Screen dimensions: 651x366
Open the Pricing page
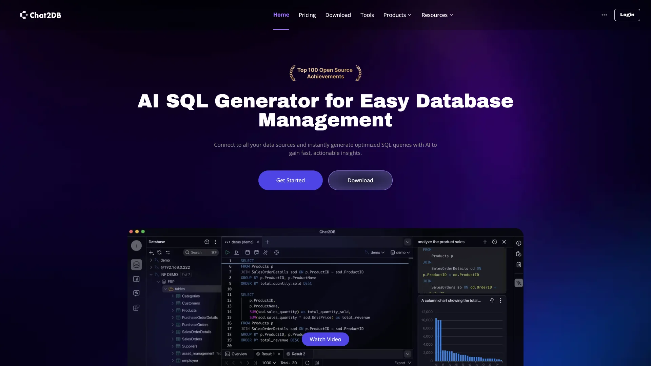[307, 15]
